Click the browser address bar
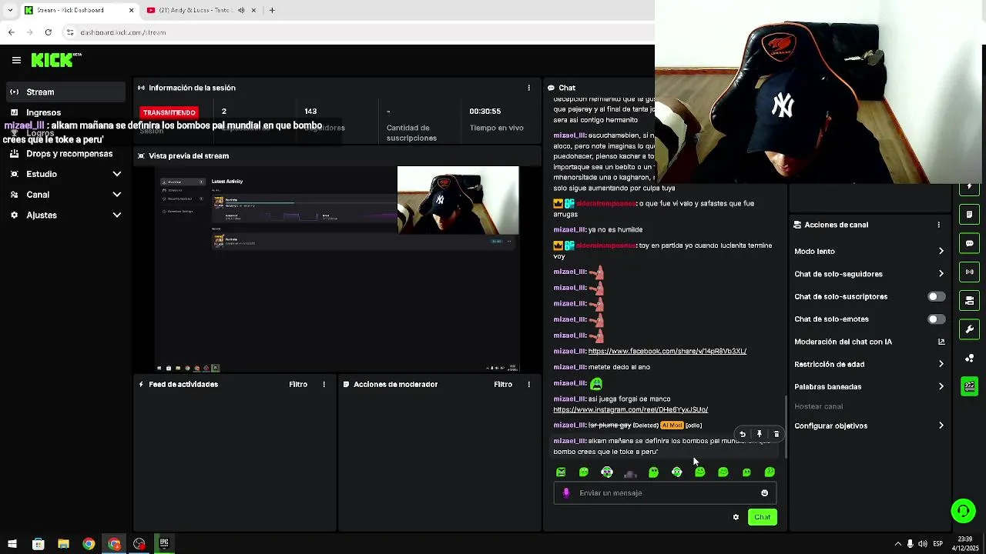986x554 pixels. (354, 32)
